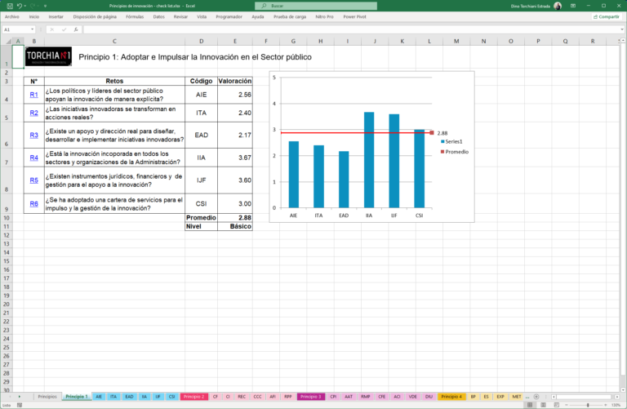627x409 pixels.
Task: Switch to the Principio 2 sheet tab
Action: pyautogui.click(x=194, y=396)
